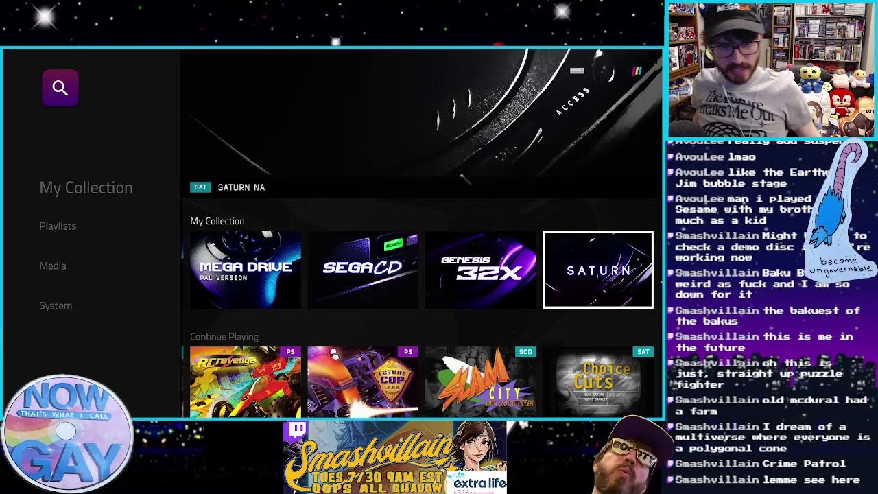This screenshot has height=494, width=878.
Task: Click chat message 'Smashvillain Crime Patrol'
Action: [761, 464]
